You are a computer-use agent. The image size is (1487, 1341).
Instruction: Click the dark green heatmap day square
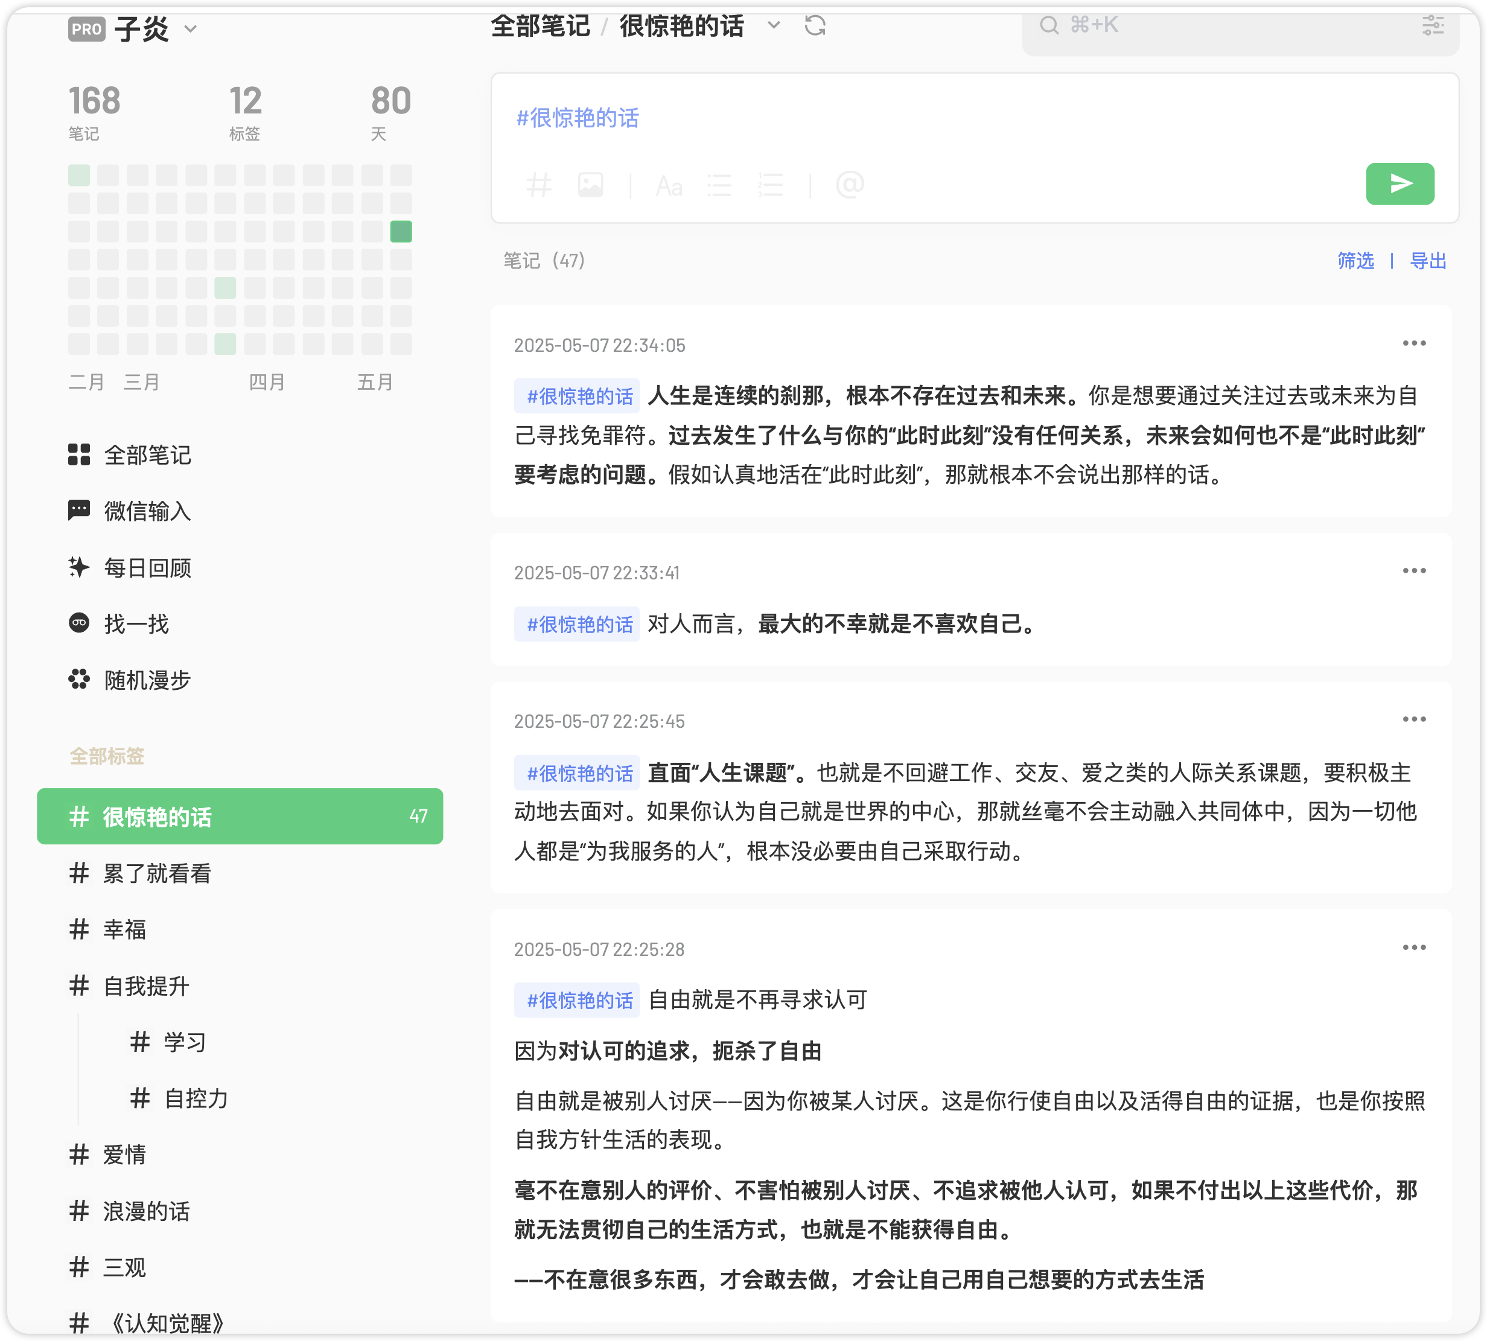click(401, 231)
